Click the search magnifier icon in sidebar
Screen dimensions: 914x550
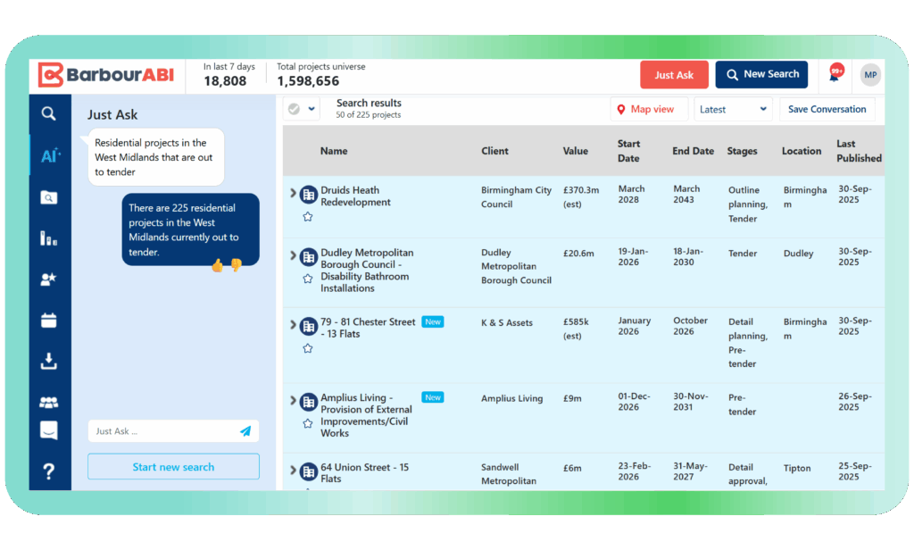[x=49, y=113]
